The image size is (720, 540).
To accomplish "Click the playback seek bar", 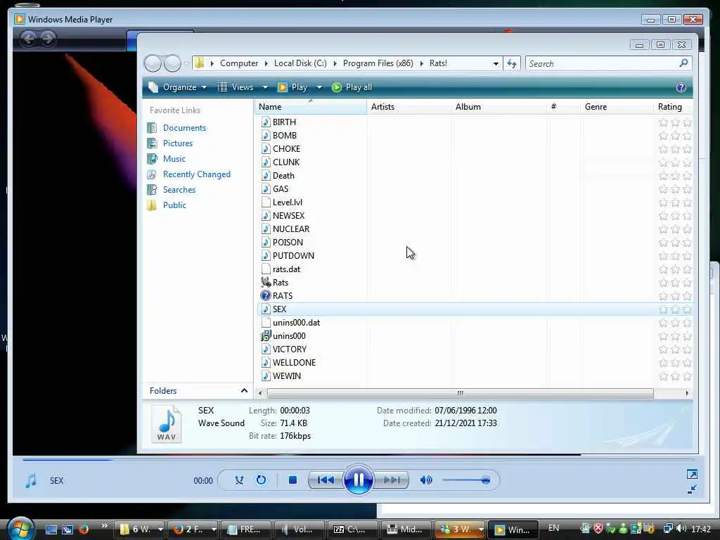I will point(358,458).
